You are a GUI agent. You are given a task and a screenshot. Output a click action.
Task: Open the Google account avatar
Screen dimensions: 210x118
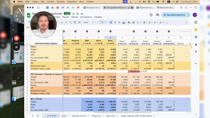click(195, 15)
